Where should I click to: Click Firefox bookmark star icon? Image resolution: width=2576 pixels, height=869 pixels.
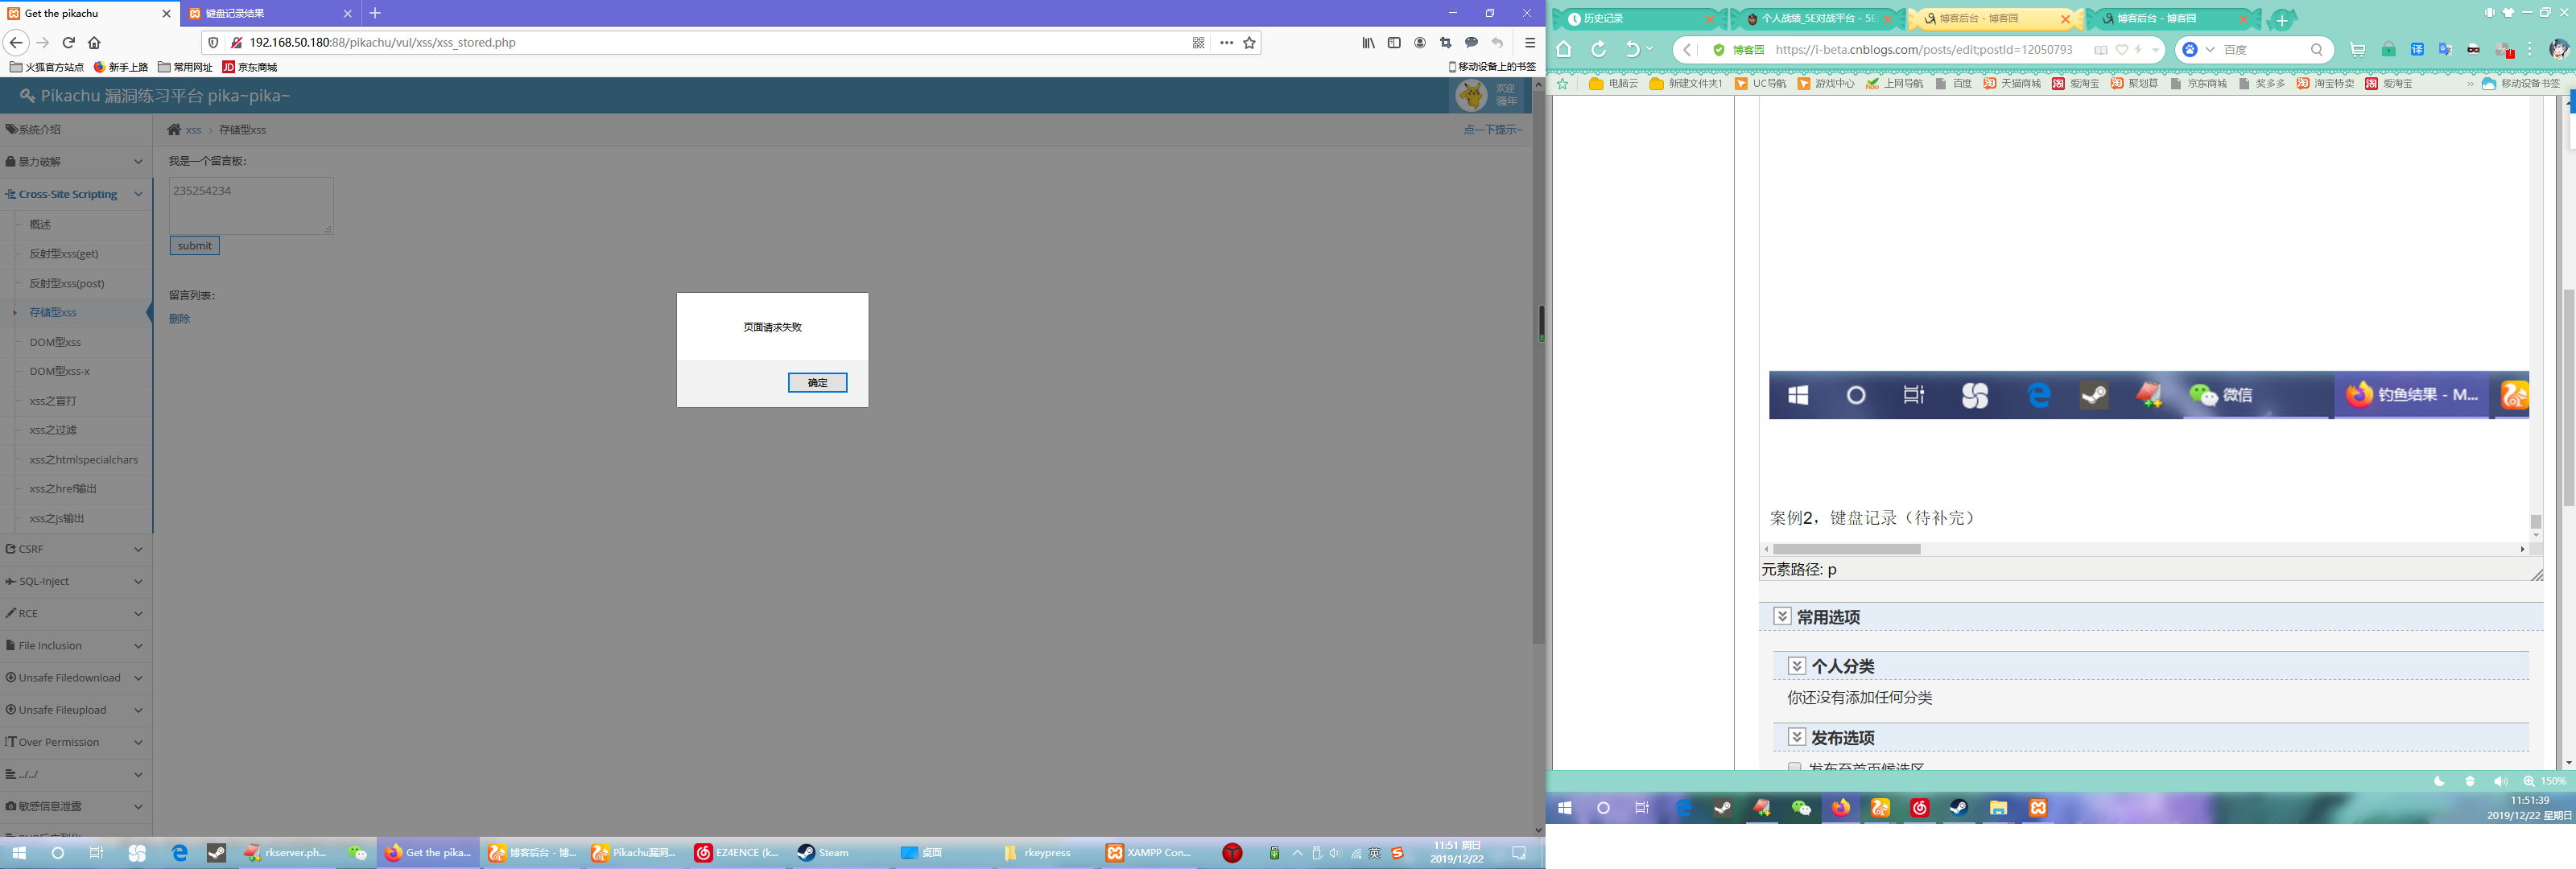1249,43
